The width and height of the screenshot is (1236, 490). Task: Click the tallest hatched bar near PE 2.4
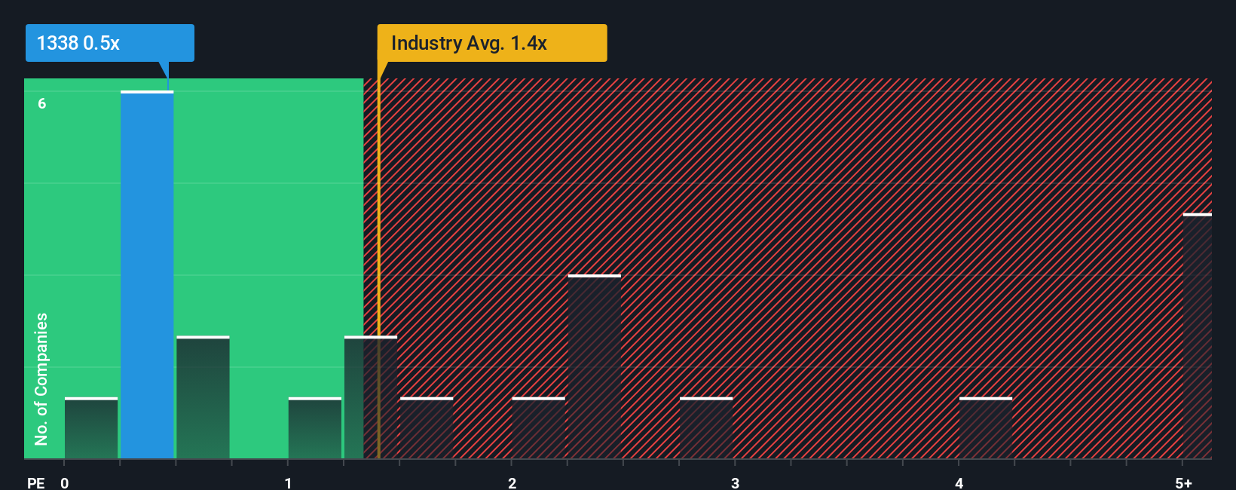(595, 366)
